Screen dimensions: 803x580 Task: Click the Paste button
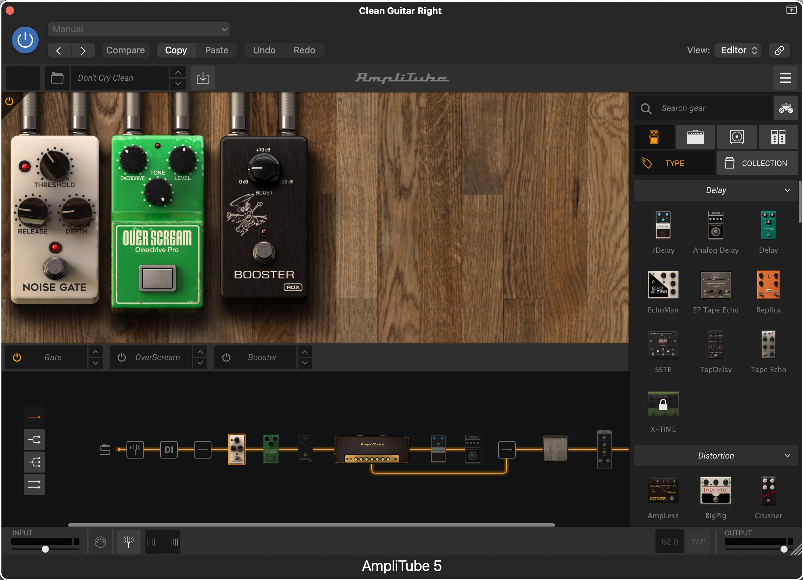[217, 50]
